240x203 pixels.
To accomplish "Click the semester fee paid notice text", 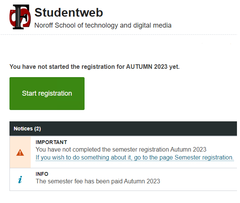I will [x=98, y=181].
